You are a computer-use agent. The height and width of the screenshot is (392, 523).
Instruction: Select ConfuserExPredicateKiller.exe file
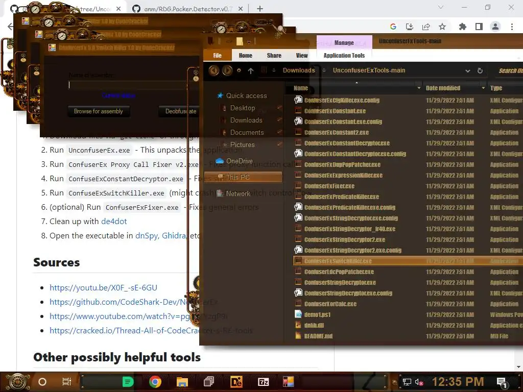pyautogui.click(x=342, y=197)
